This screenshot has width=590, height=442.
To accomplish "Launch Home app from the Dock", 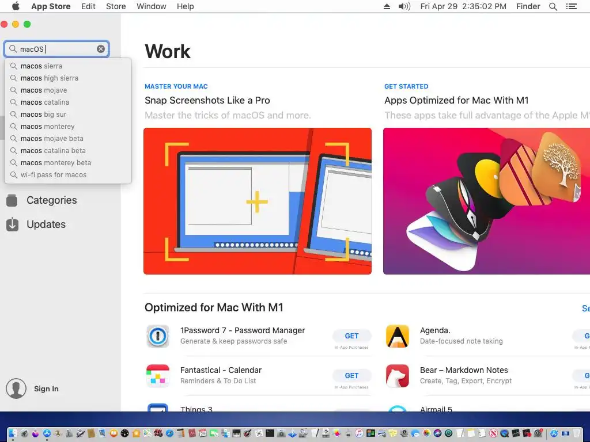I will [x=136, y=433].
